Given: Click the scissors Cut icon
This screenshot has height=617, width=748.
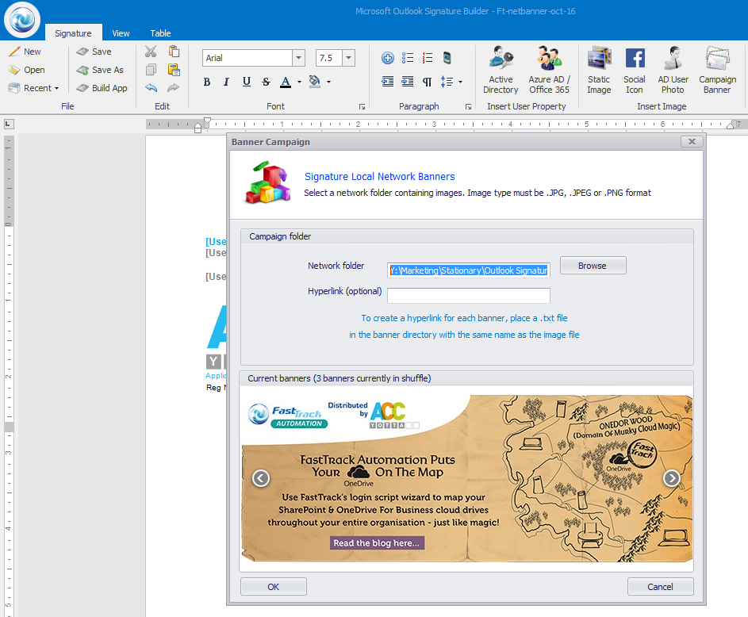Looking at the screenshot, I should pyautogui.click(x=151, y=52).
